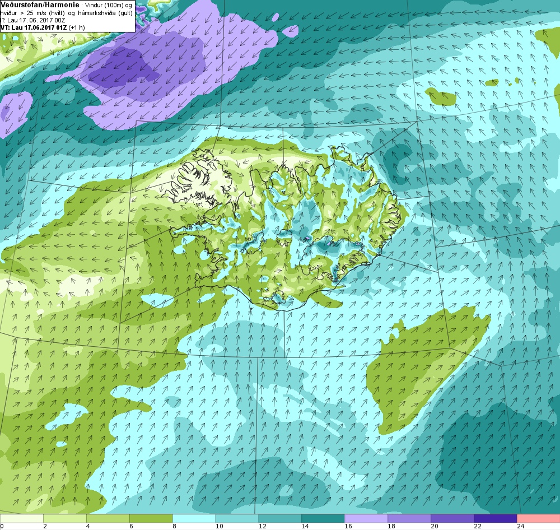Click the 22–24 m/s dark indigo legend swatch
560x530 pixels.
[x=495, y=518]
